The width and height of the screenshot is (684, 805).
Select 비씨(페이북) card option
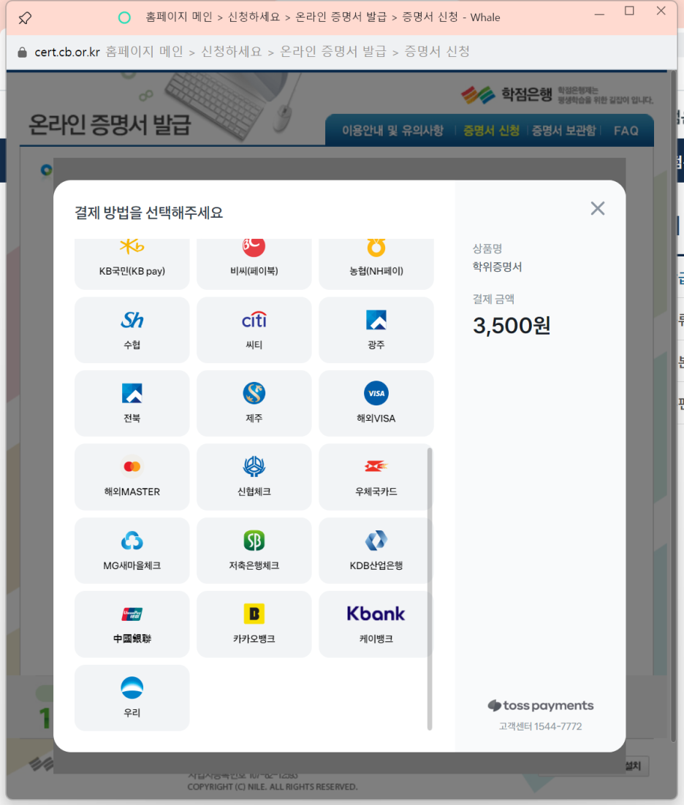click(x=254, y=264)
